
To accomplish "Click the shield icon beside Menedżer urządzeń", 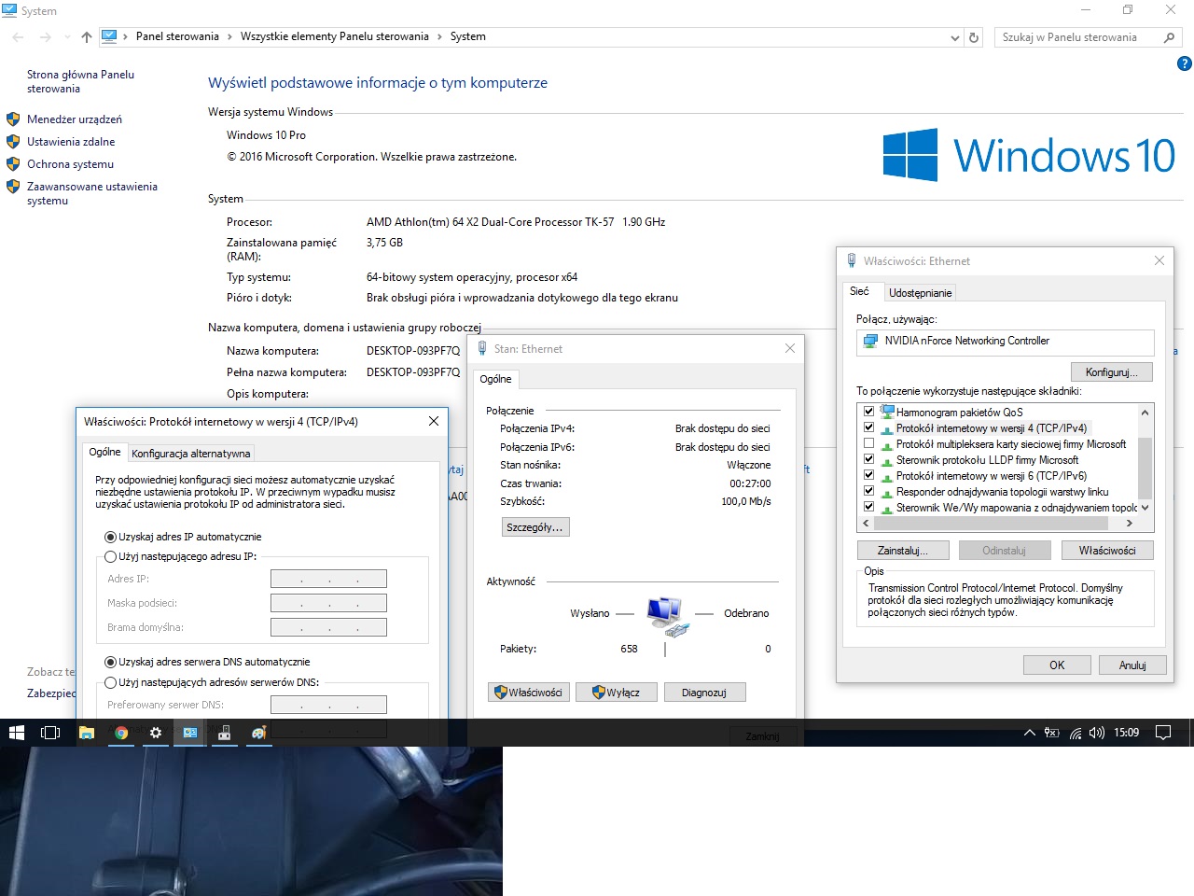I will tap(13, 119).
